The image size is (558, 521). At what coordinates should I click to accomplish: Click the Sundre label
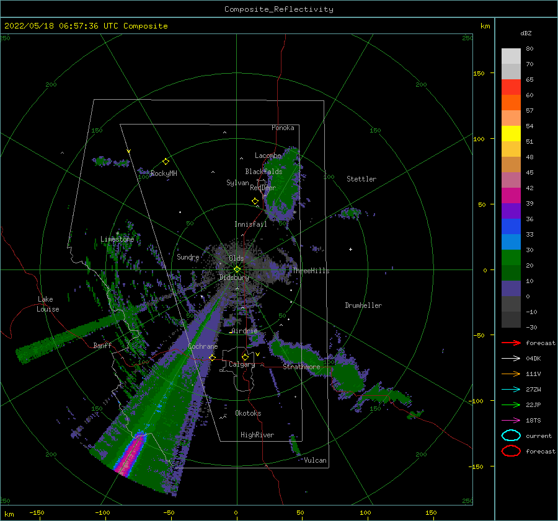pos(188,256)
